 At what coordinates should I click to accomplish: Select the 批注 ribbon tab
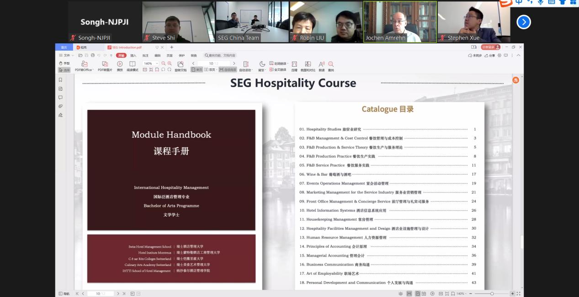[145, 55]
